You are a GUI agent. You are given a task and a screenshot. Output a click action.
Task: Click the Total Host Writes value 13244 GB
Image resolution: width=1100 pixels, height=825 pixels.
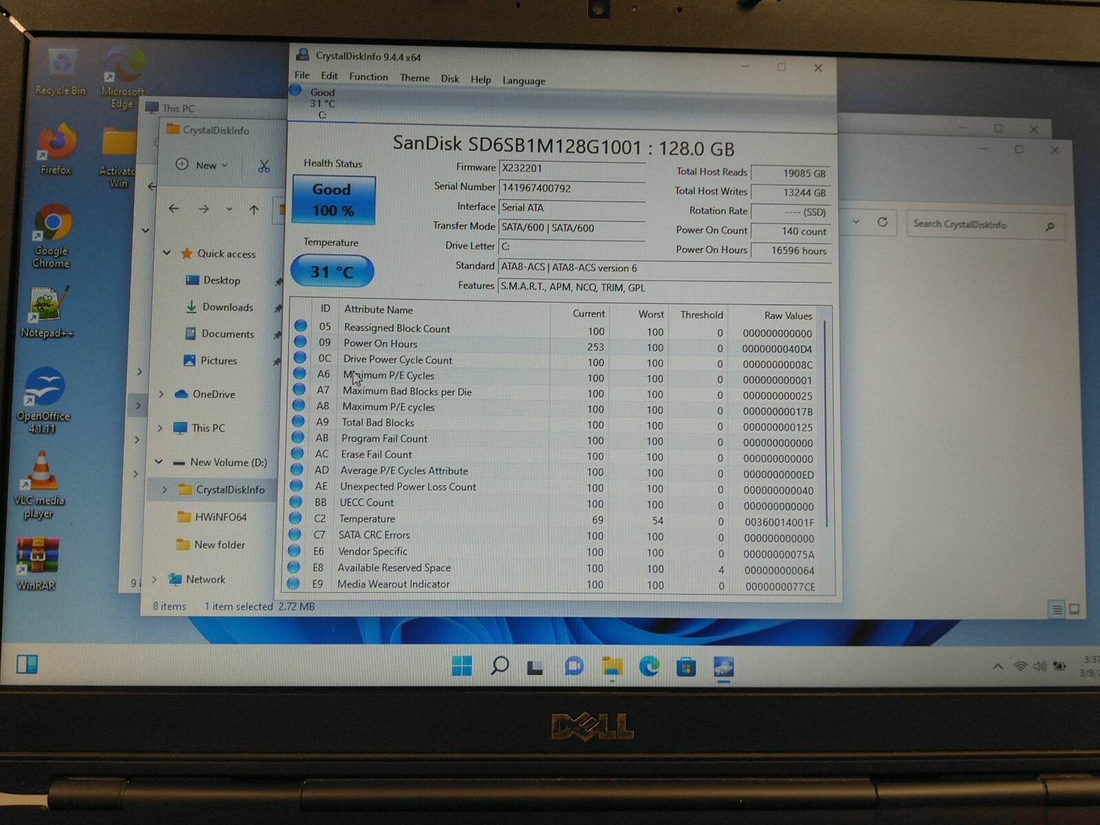click(x=790, y=192)
